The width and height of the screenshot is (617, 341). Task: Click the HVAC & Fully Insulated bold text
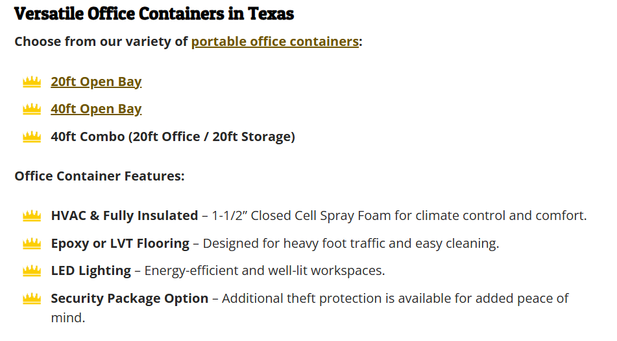coord(125,215)
